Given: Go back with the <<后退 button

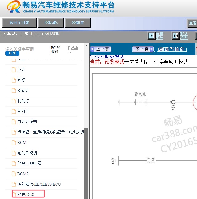Looking at the screenshot, I should pyautogui.click(x=51, y=23).
